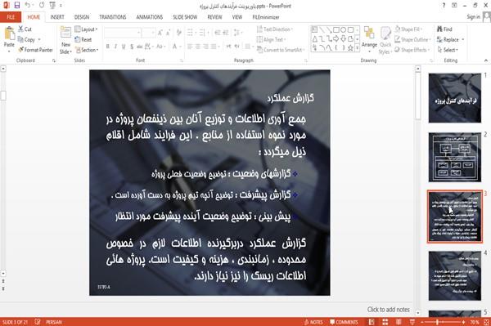Open the Section dropdown menu

(x=87, y=50)
